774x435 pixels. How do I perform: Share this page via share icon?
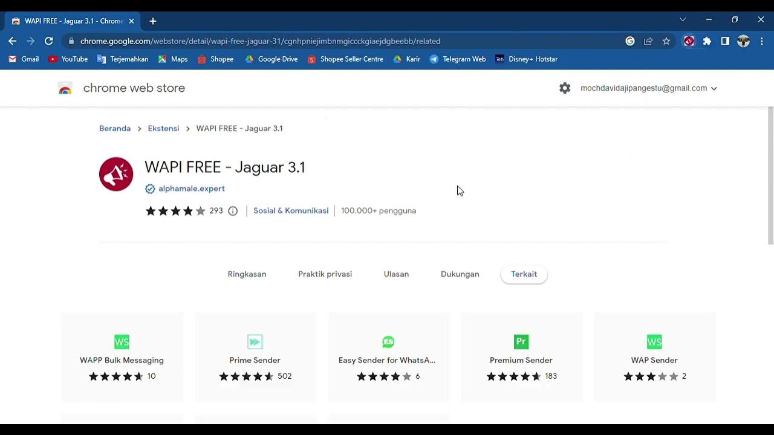pyautogui.click(x=648, y=41)
